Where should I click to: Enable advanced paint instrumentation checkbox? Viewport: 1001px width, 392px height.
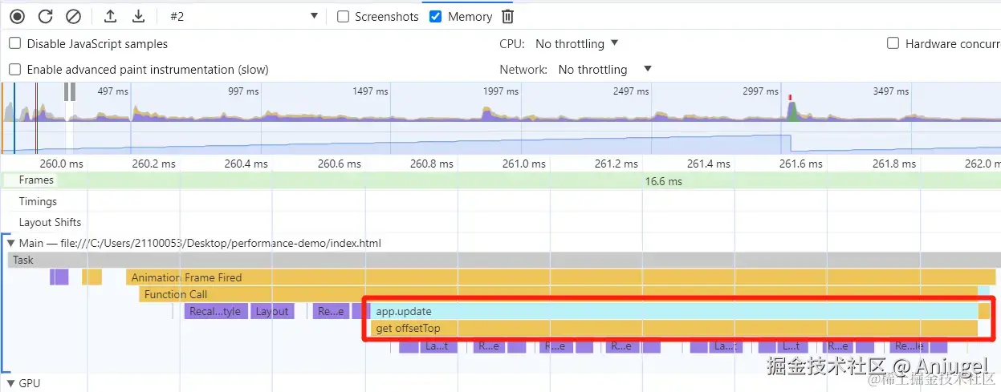pyautogui.click(x=14, y=69)
